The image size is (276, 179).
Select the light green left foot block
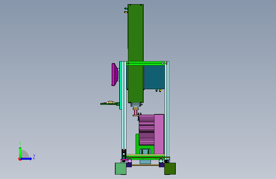click(121, 168)
